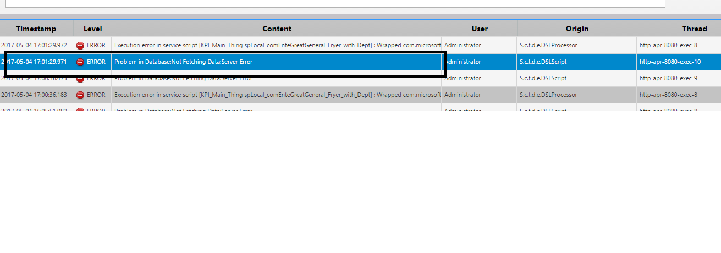Sort by the User column header
Image resolution: width=721 pixels, height=253 pixels.
[480, 29]
